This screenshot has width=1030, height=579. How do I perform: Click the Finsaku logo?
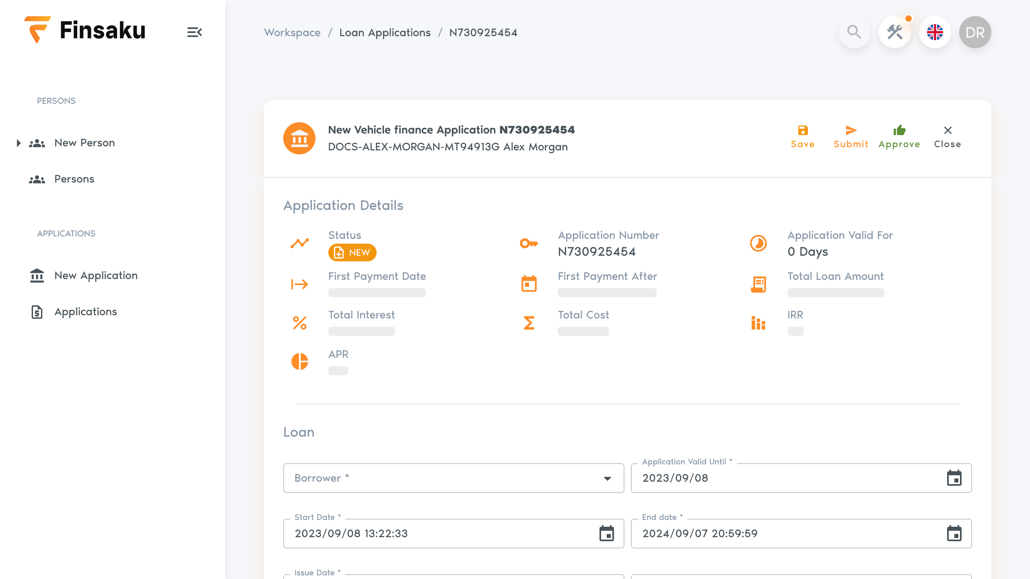coord(85,30)
